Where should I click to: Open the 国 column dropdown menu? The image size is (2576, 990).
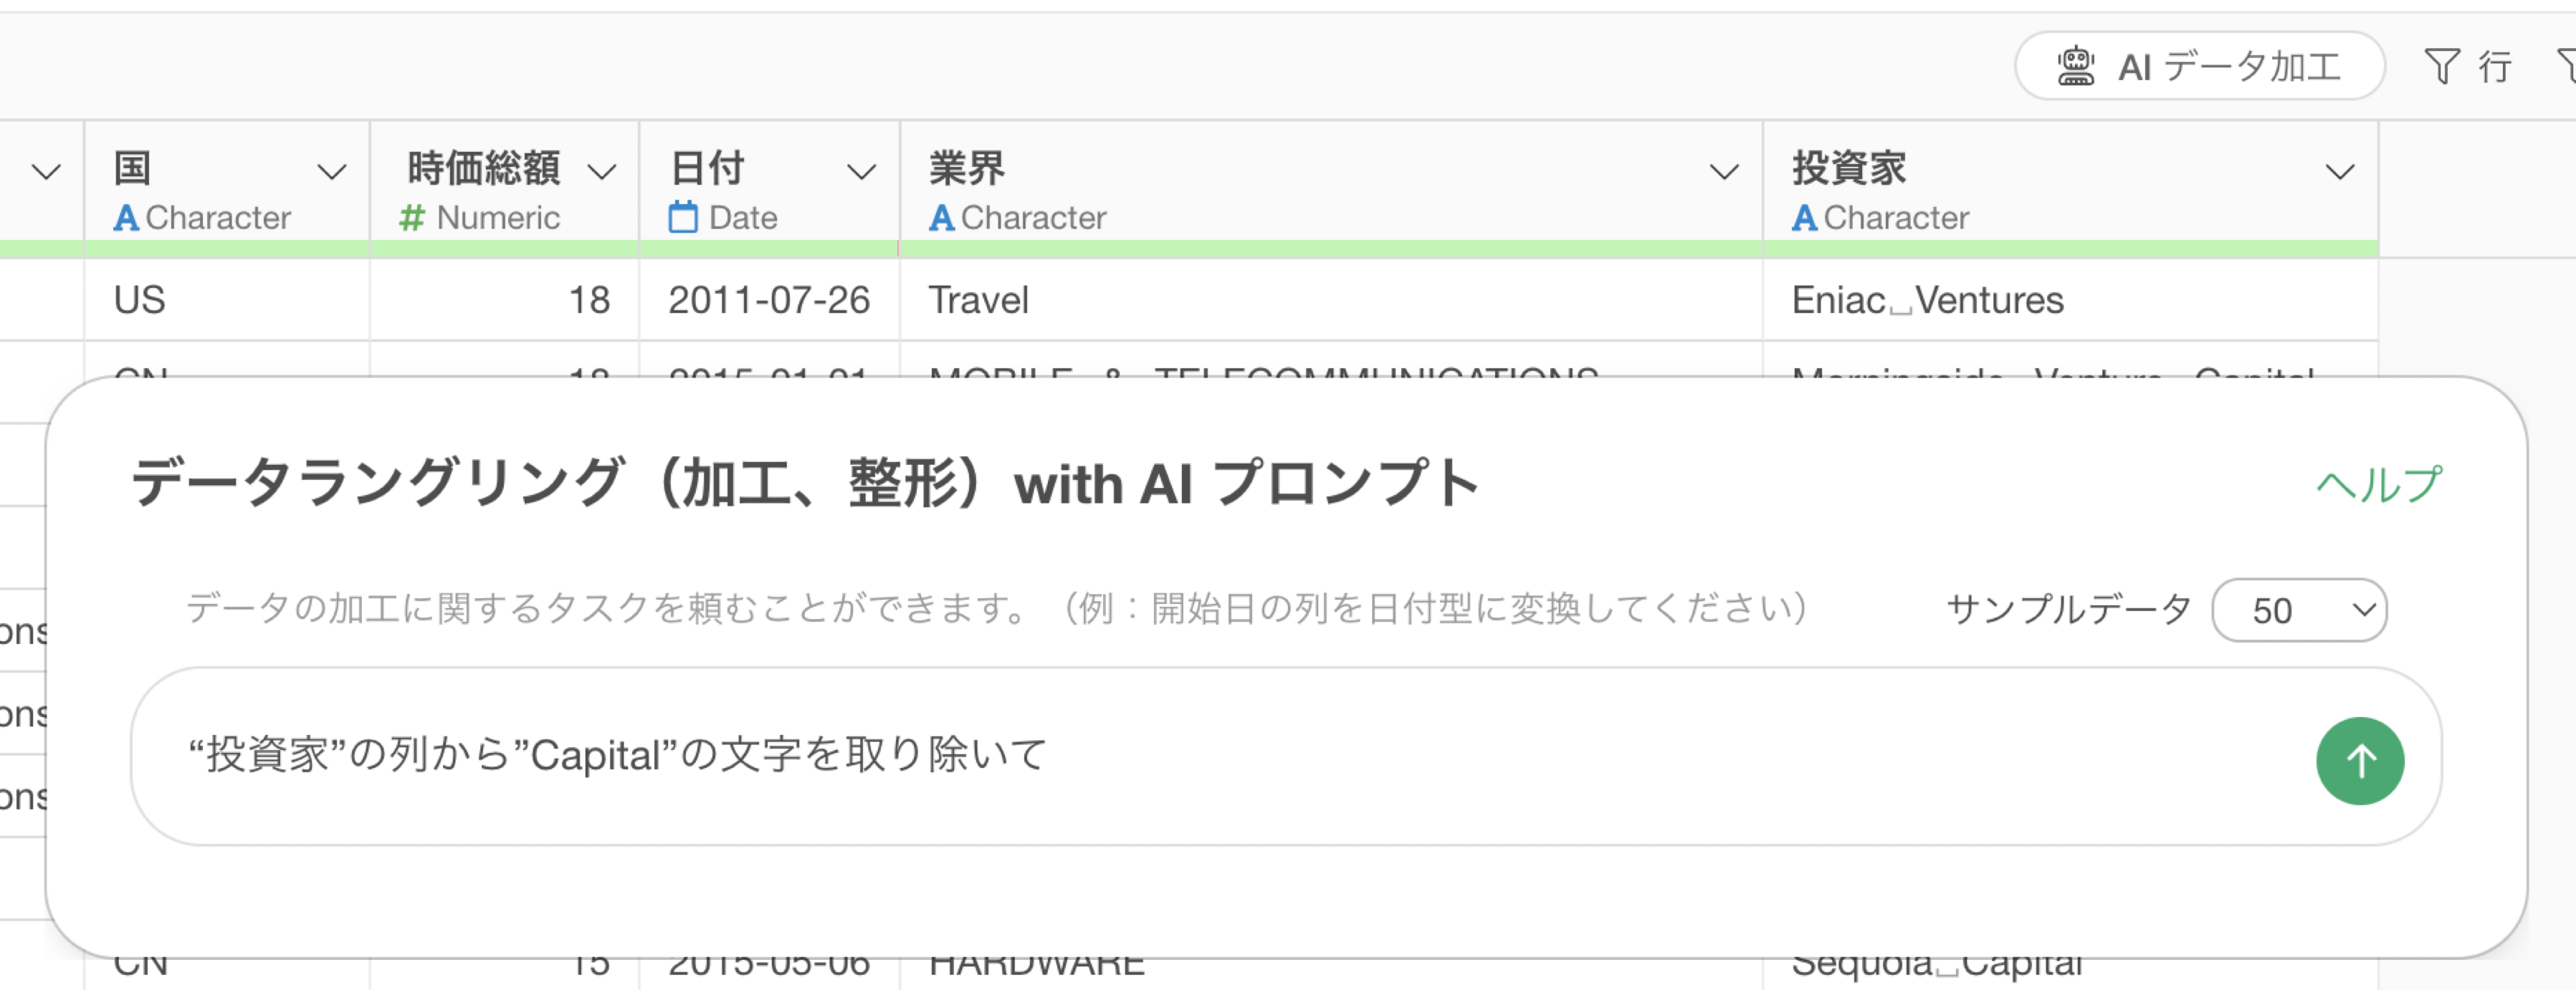coord(332,172)
